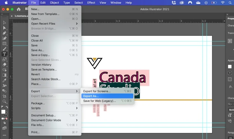Click the white fill swatch in Appearance panel
234x139 pixels.
click(x=230, y=66)
